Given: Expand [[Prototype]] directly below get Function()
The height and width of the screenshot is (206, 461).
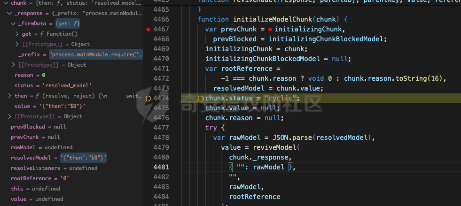Looking at the screenshot, I should coord(17,44).
